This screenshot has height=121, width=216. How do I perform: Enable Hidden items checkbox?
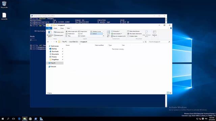click(x=128, y=36)
